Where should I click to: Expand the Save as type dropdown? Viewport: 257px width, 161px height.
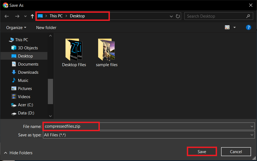pos(252,135)
